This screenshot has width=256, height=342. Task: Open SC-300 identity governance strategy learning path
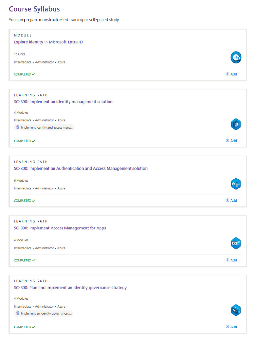[x=70, y=288]
